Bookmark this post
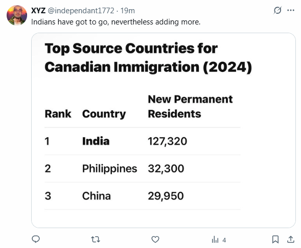The image size is (301, 248). coord(275,239)
